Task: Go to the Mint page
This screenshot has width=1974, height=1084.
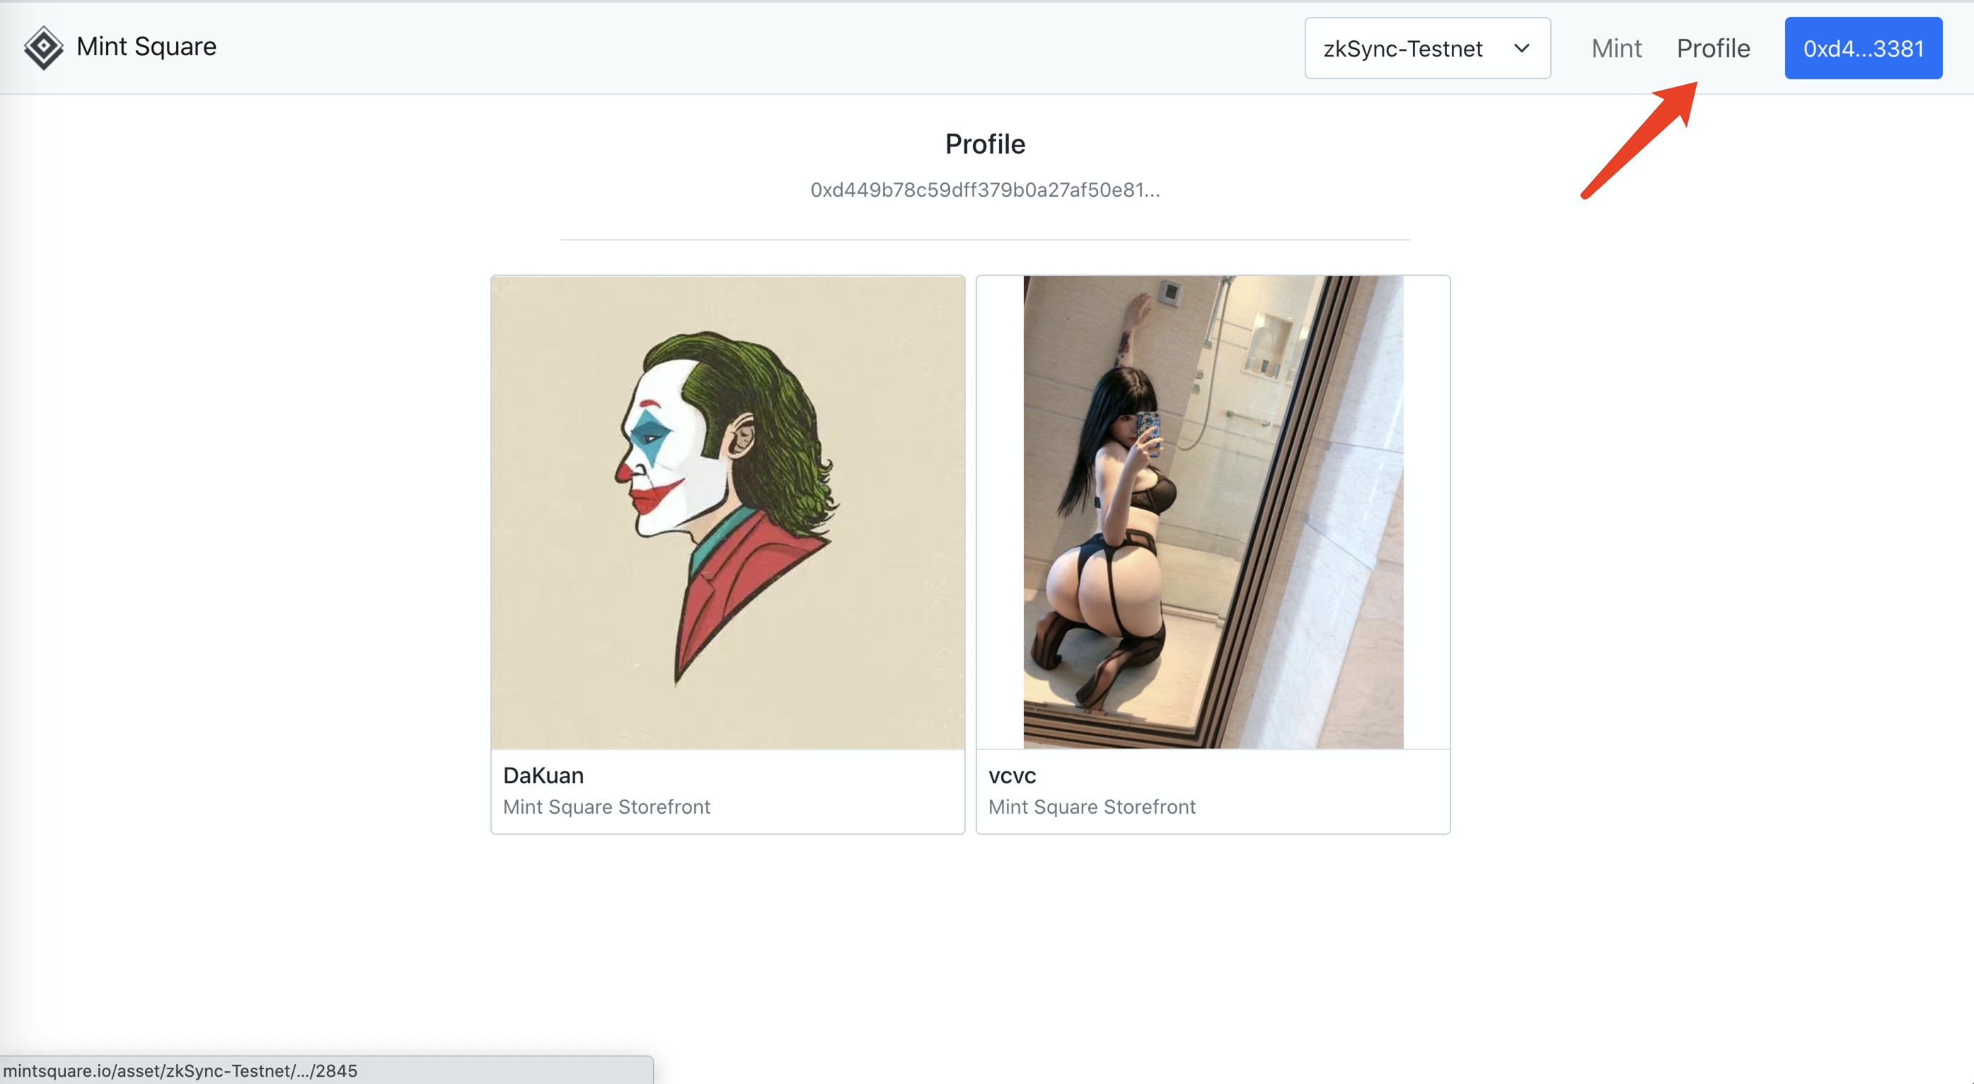Action: pos(1615,48)
